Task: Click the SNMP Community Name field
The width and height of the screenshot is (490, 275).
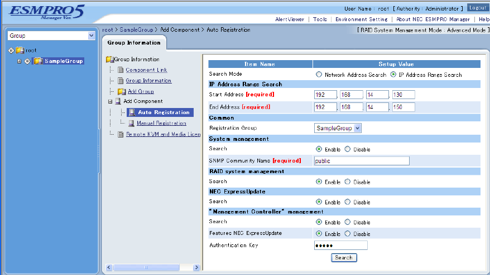Action: point(362,161)
